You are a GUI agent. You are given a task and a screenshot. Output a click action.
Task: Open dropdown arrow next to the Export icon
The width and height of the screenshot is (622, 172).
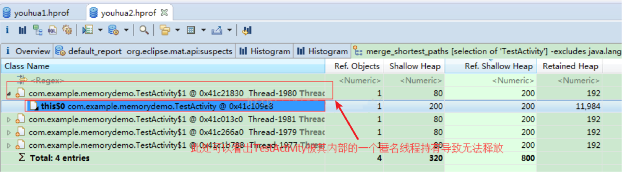[229, 30]
